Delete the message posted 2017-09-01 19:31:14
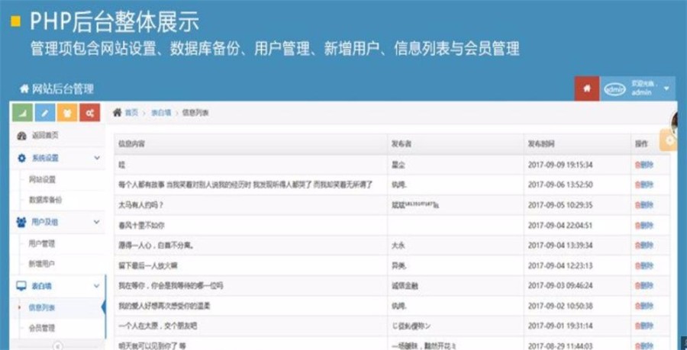This screenshot has width=687, height=350. click(x=644, y=326)
